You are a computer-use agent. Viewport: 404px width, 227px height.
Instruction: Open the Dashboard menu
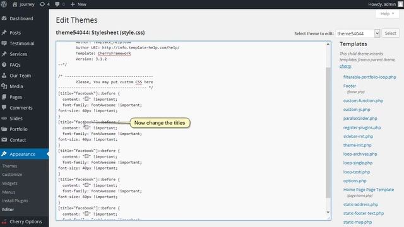(x=21, y=18)
